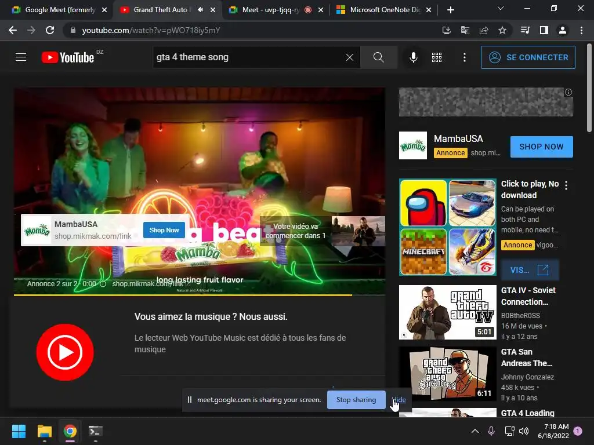The height and width of the screenshot is (445, 594).
Task: Close the Microsoft OneNote tab
Action: click(429, 10)
